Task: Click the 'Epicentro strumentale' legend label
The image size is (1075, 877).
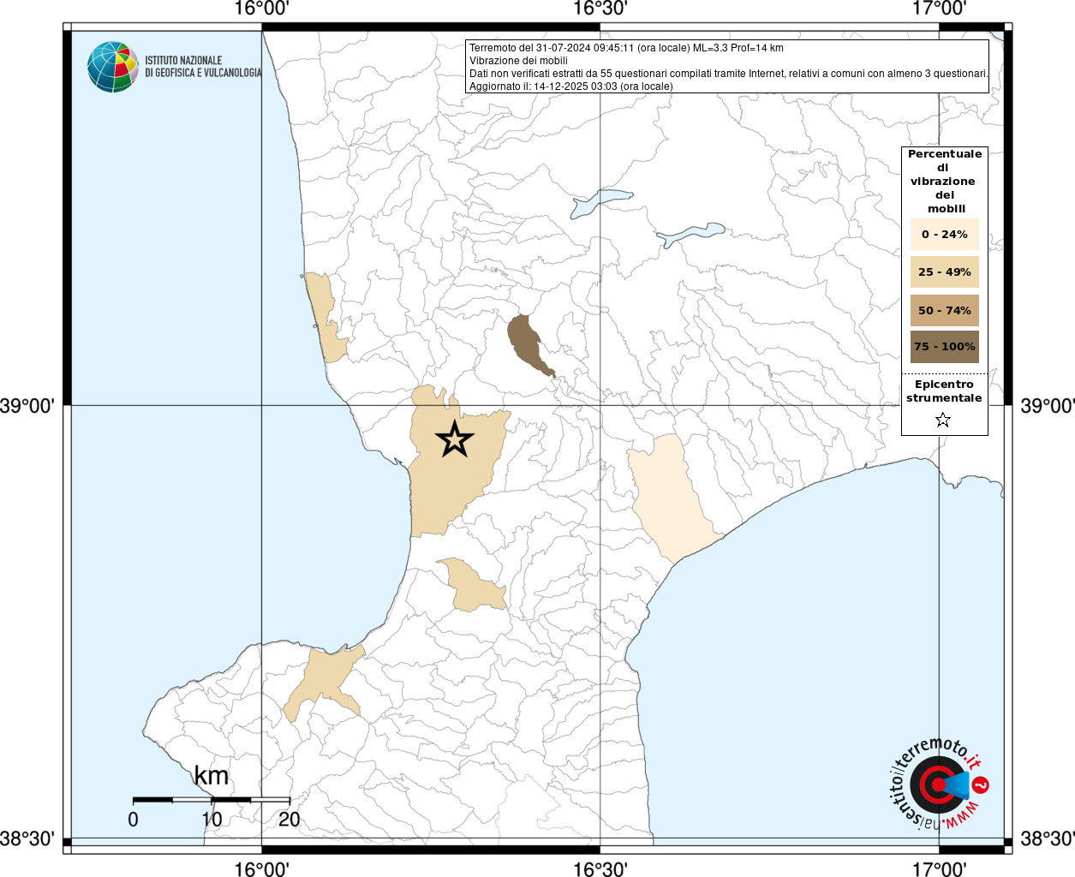Action: point(944,391)
